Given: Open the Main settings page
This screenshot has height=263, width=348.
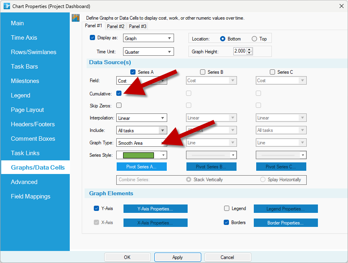Looking at the screenshot, I should (17, 23).
